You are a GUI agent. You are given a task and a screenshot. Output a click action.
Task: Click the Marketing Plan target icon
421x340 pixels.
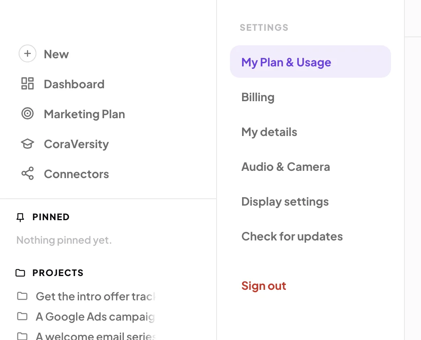point(28,113)
